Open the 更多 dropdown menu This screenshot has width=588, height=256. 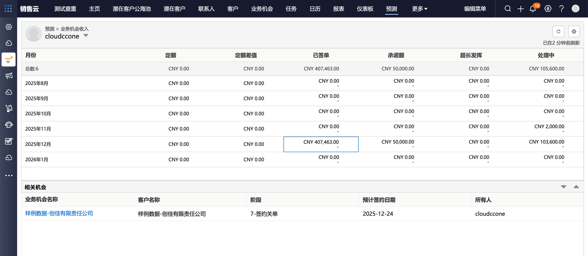click(x=419, y=9)
